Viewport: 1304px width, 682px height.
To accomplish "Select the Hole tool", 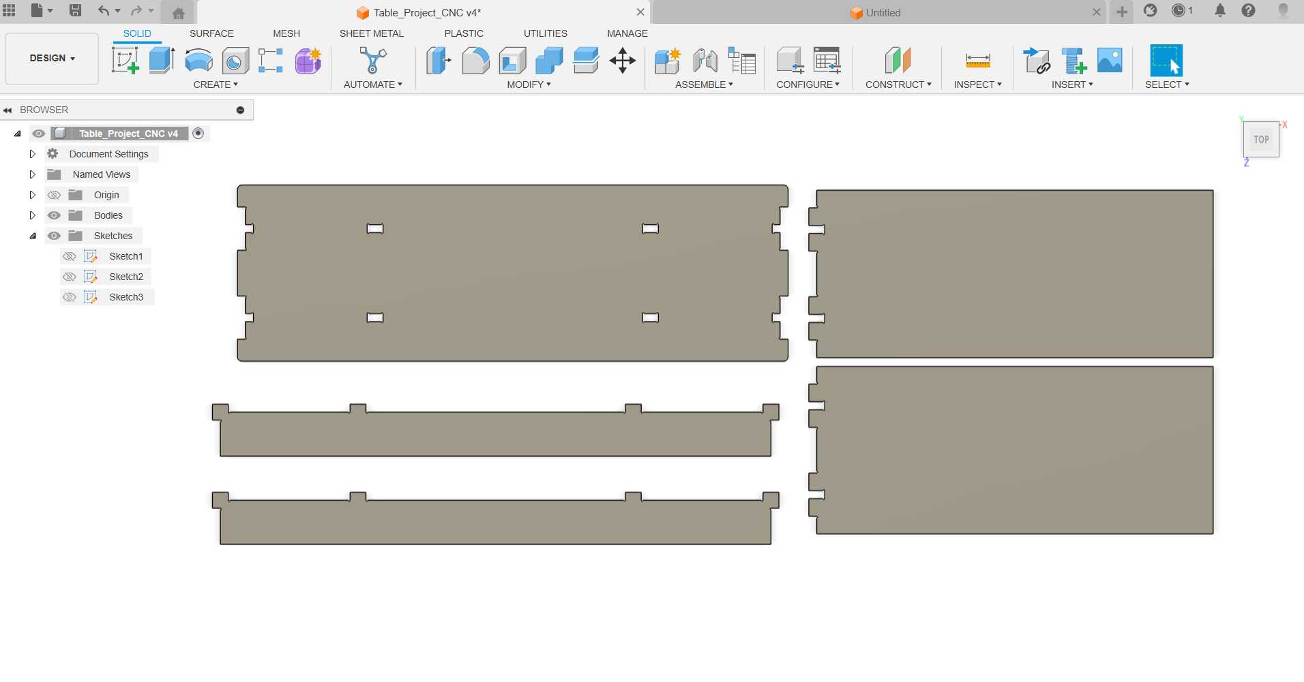I will [235, 61].
